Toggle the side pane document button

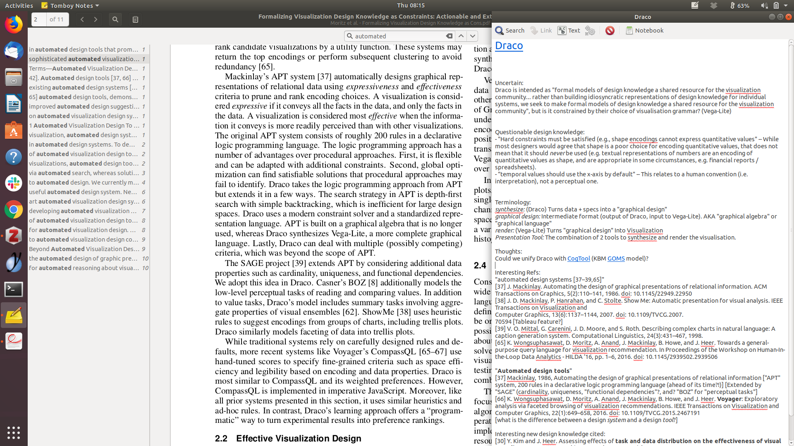(x=135, y=19)
